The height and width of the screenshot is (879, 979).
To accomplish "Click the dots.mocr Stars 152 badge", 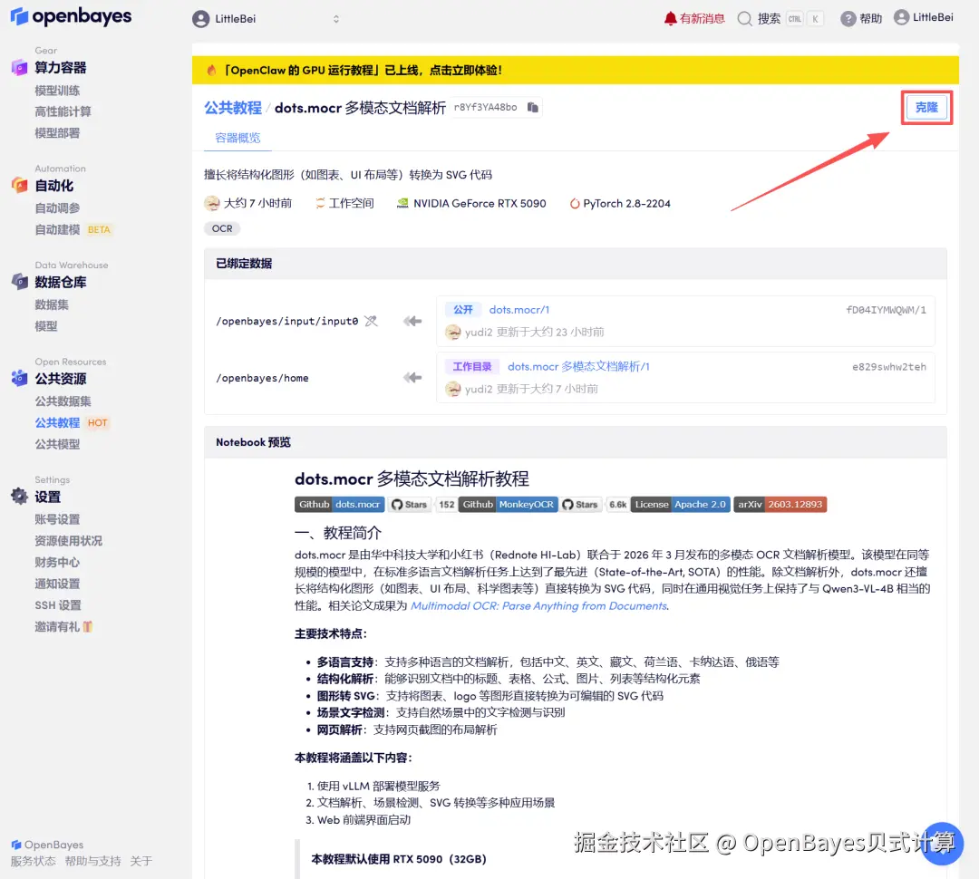I will tap(422, 505).
